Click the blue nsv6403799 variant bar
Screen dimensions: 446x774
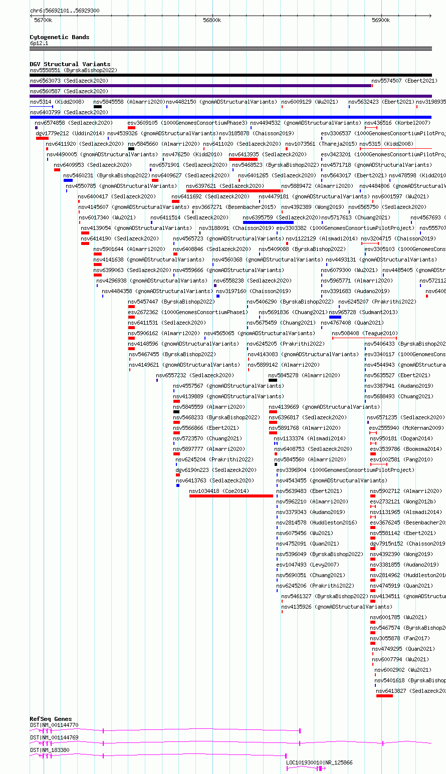pos(231,117)
